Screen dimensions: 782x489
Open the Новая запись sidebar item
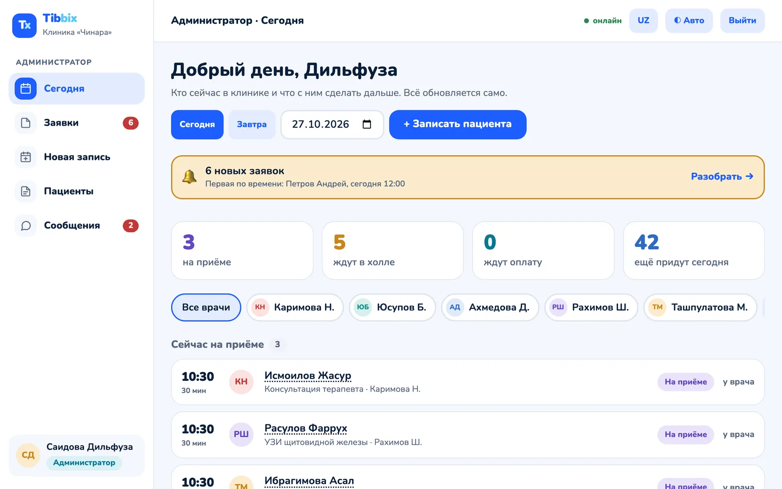pos(77,157)
